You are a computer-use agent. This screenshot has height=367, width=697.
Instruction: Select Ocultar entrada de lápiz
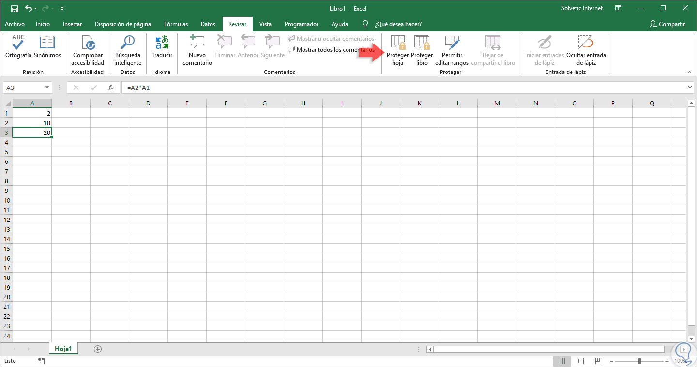(586, 51)
